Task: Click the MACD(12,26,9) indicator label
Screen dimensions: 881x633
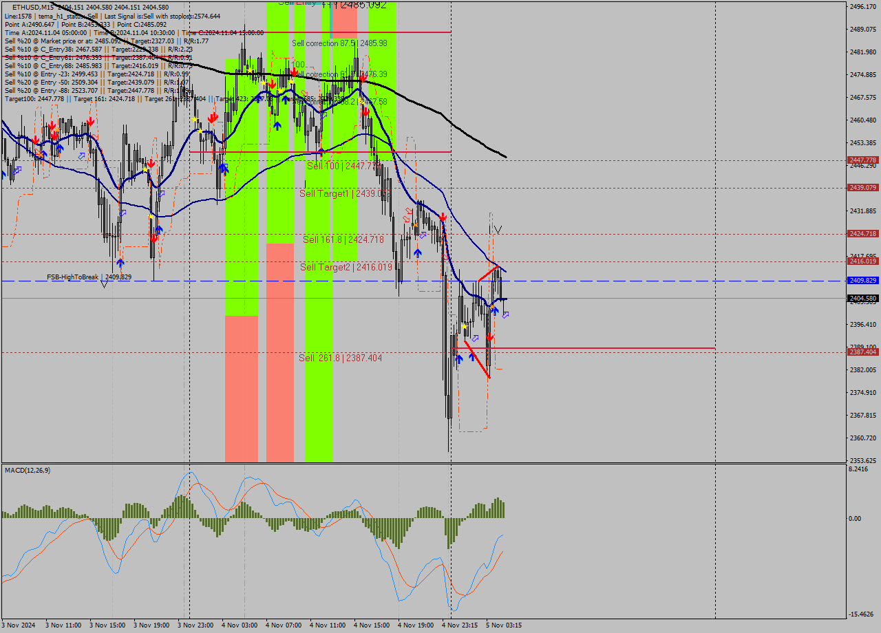Action: click(28, 470)
